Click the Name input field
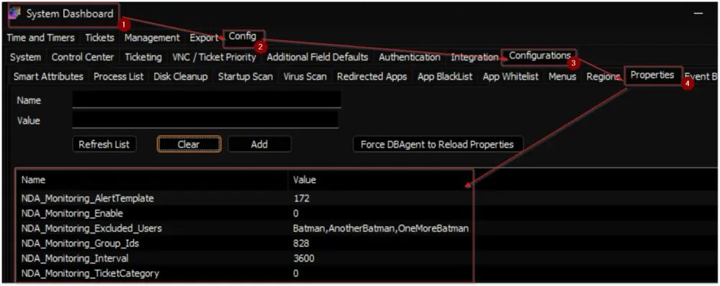This screenshot has height=286, width=720. [x=207, y=99]
